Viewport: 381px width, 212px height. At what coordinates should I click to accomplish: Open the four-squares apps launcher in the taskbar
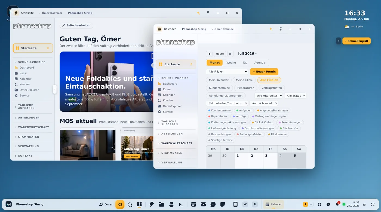pyautogui.click(x=139, y=204)
